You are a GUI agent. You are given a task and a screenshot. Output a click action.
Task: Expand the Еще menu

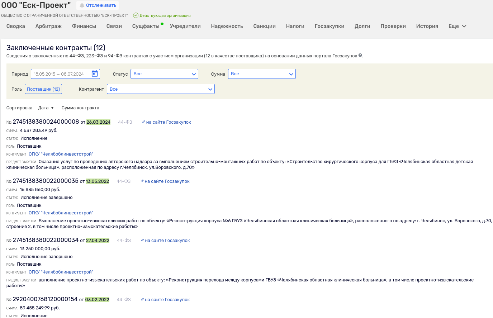458,26
